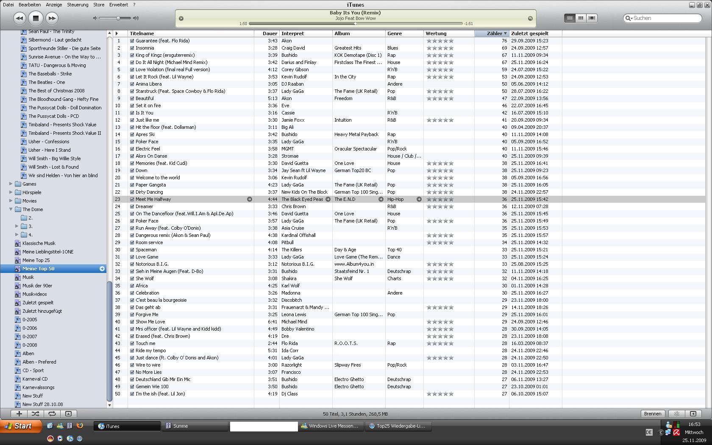Click the volume slider knob

pos(118,18)
